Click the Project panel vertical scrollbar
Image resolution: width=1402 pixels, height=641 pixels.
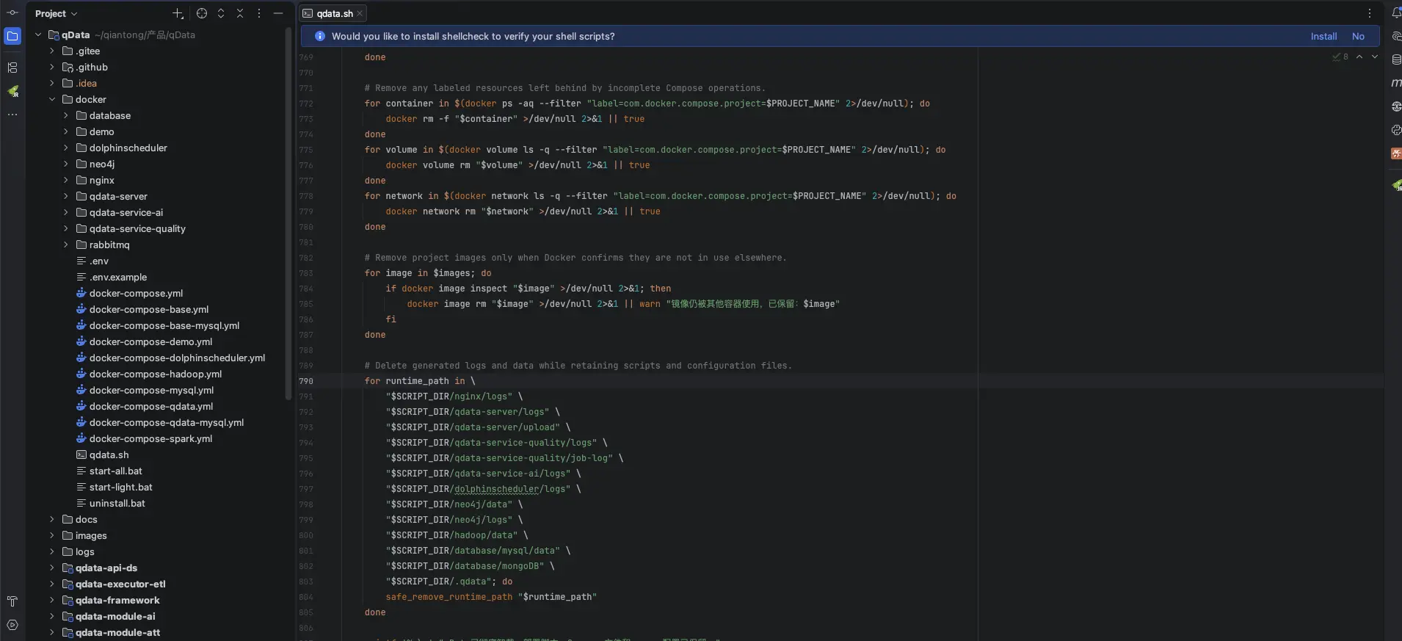click(288, 213)
